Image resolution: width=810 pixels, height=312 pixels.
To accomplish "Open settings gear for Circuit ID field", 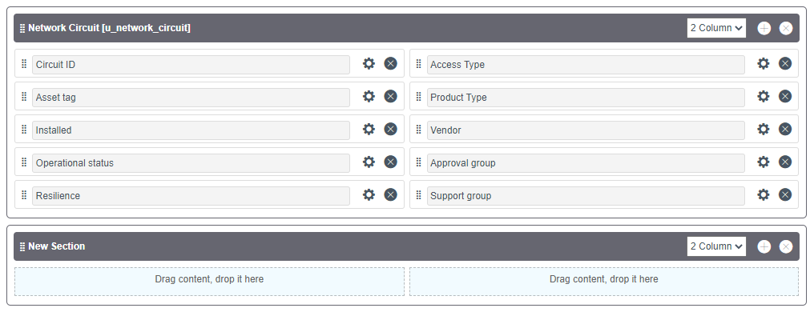I will pyautogui.click(x=369, y=63).
